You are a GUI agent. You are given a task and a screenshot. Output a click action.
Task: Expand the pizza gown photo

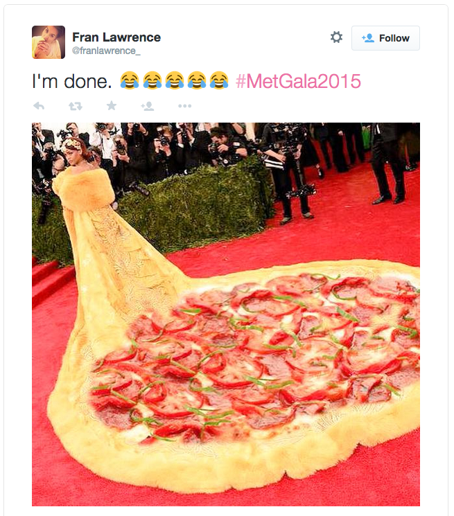click(x=226, y=314)
